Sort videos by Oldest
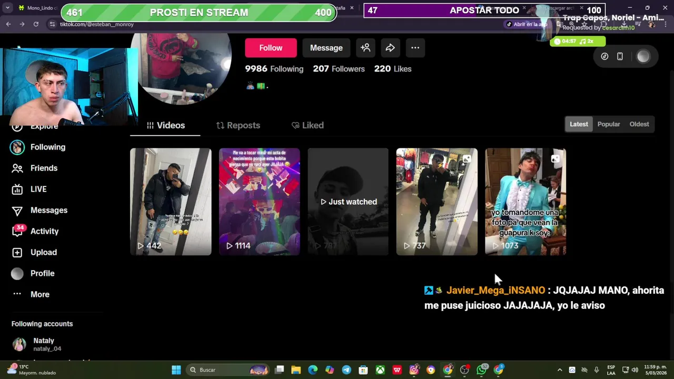Screen dimensions: 674x379 click(x=639, y=124)
